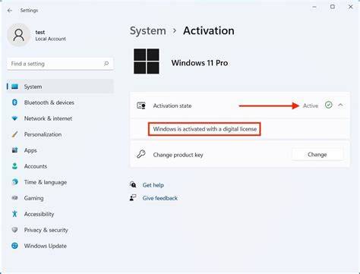Open the Get help link

pos(153,185)
